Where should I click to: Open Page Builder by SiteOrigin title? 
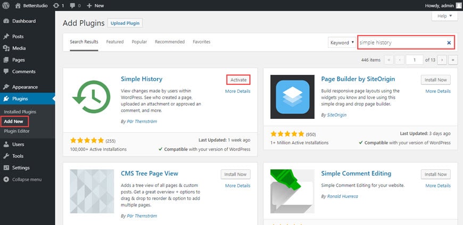pyautogui.click(x=358, y=79)
